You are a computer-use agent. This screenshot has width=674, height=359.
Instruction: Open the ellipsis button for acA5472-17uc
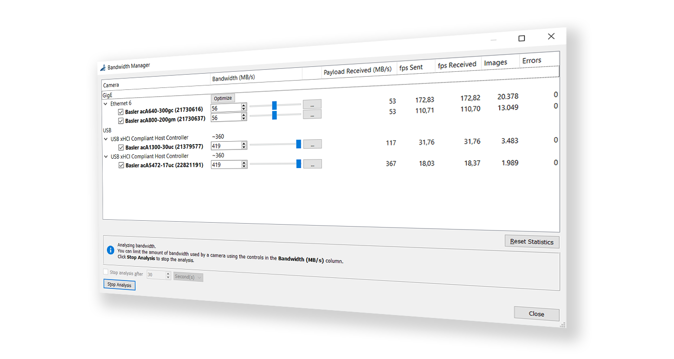313,164
